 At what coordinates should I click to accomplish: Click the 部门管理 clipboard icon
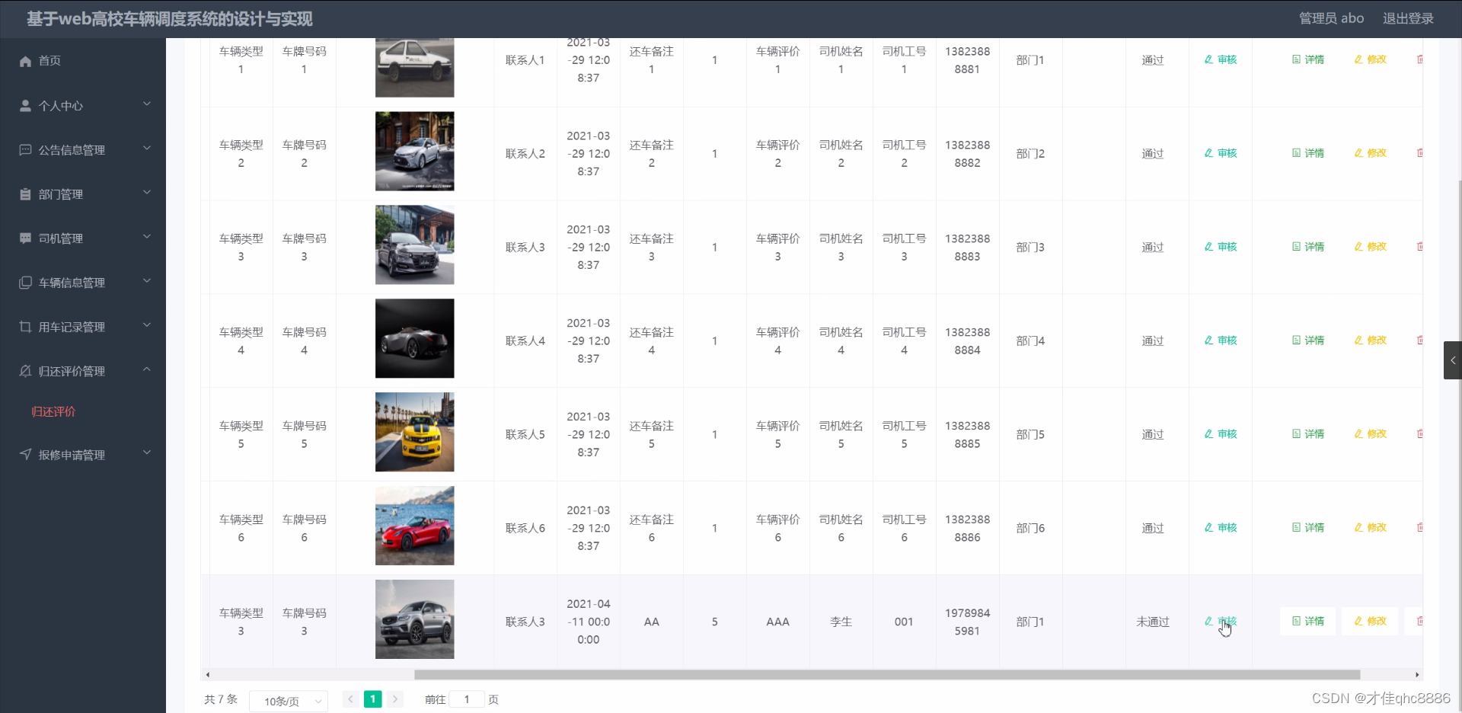[25, 194]
